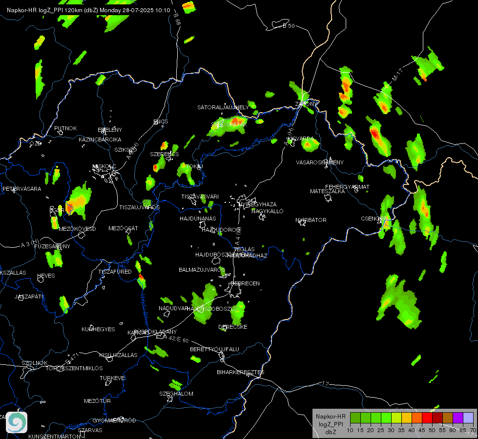Viewport: 478px width, 439px height.
Task: Click the swirl logo icon at bottom left
Action: tap(17, 422)
